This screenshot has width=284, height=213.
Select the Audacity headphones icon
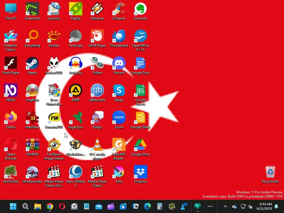pos(76,65)
